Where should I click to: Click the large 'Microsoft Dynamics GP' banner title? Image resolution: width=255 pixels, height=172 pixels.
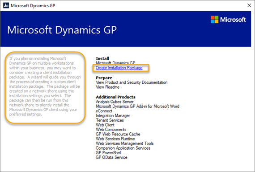62,30
